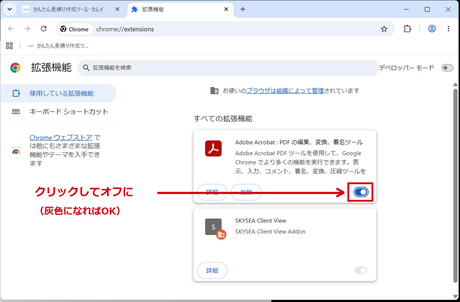The width and height of the screenshot is (460, 302).
Task: Select 使用している拡張機能 in sidebar
Action: point(59,93)
